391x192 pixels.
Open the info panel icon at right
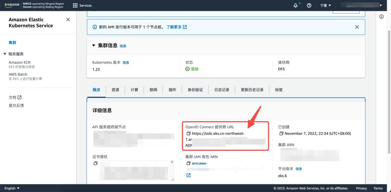point(381,17)
